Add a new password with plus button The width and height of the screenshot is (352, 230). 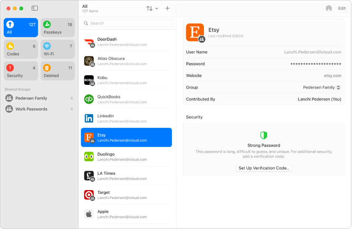point(167,8)
